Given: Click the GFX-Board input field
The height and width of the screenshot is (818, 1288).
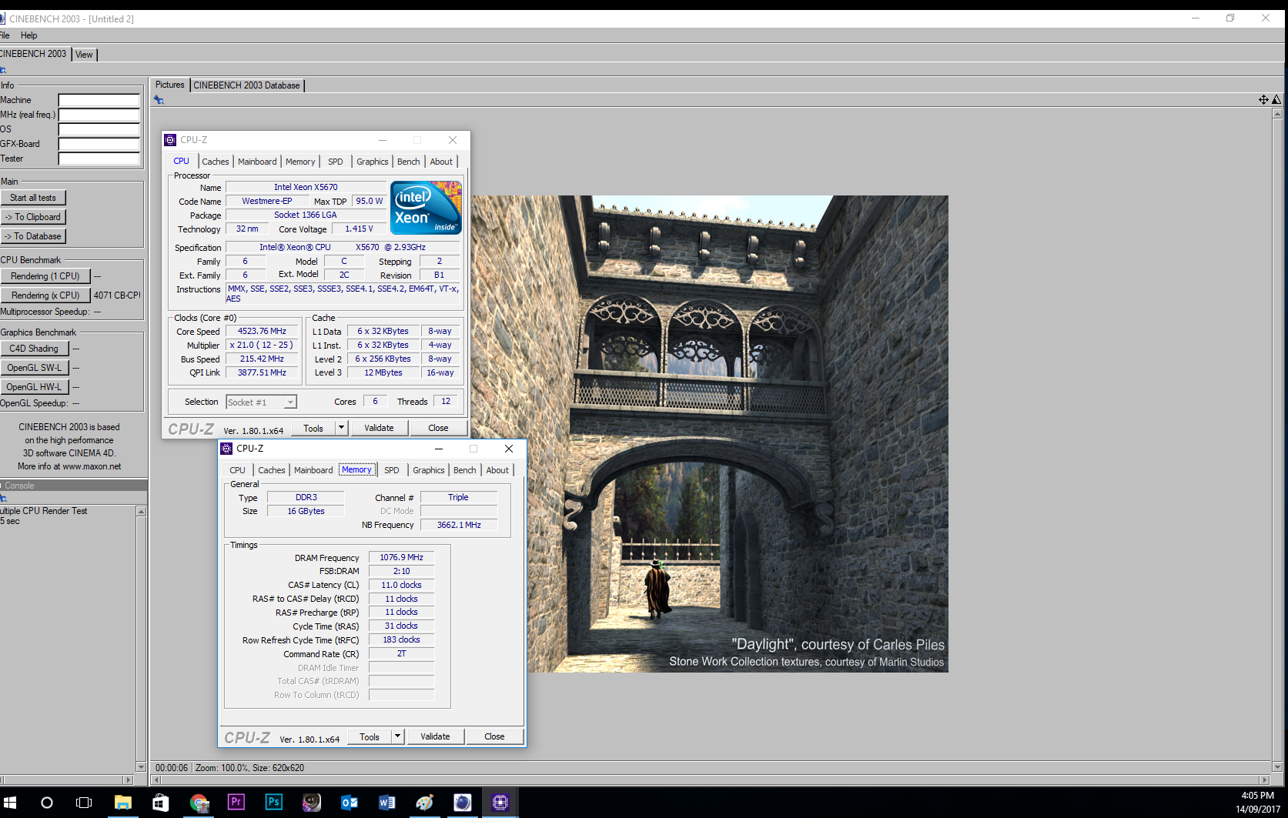Looking at the screenshot, I should [x=99, y=144].
